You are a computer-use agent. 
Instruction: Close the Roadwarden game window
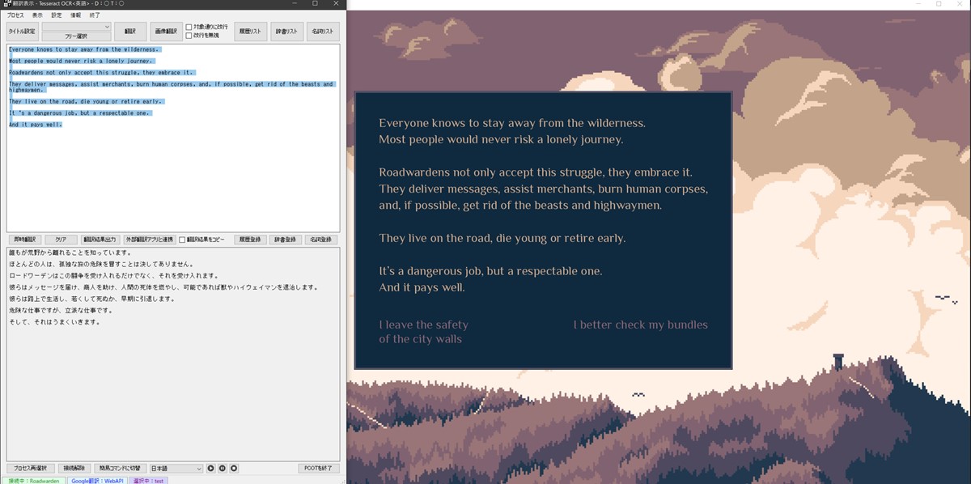click(x=960, y=4)
